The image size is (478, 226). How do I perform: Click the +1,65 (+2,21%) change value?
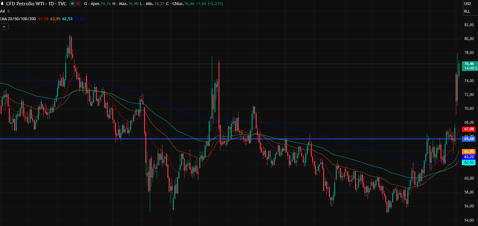click(209, 4)
